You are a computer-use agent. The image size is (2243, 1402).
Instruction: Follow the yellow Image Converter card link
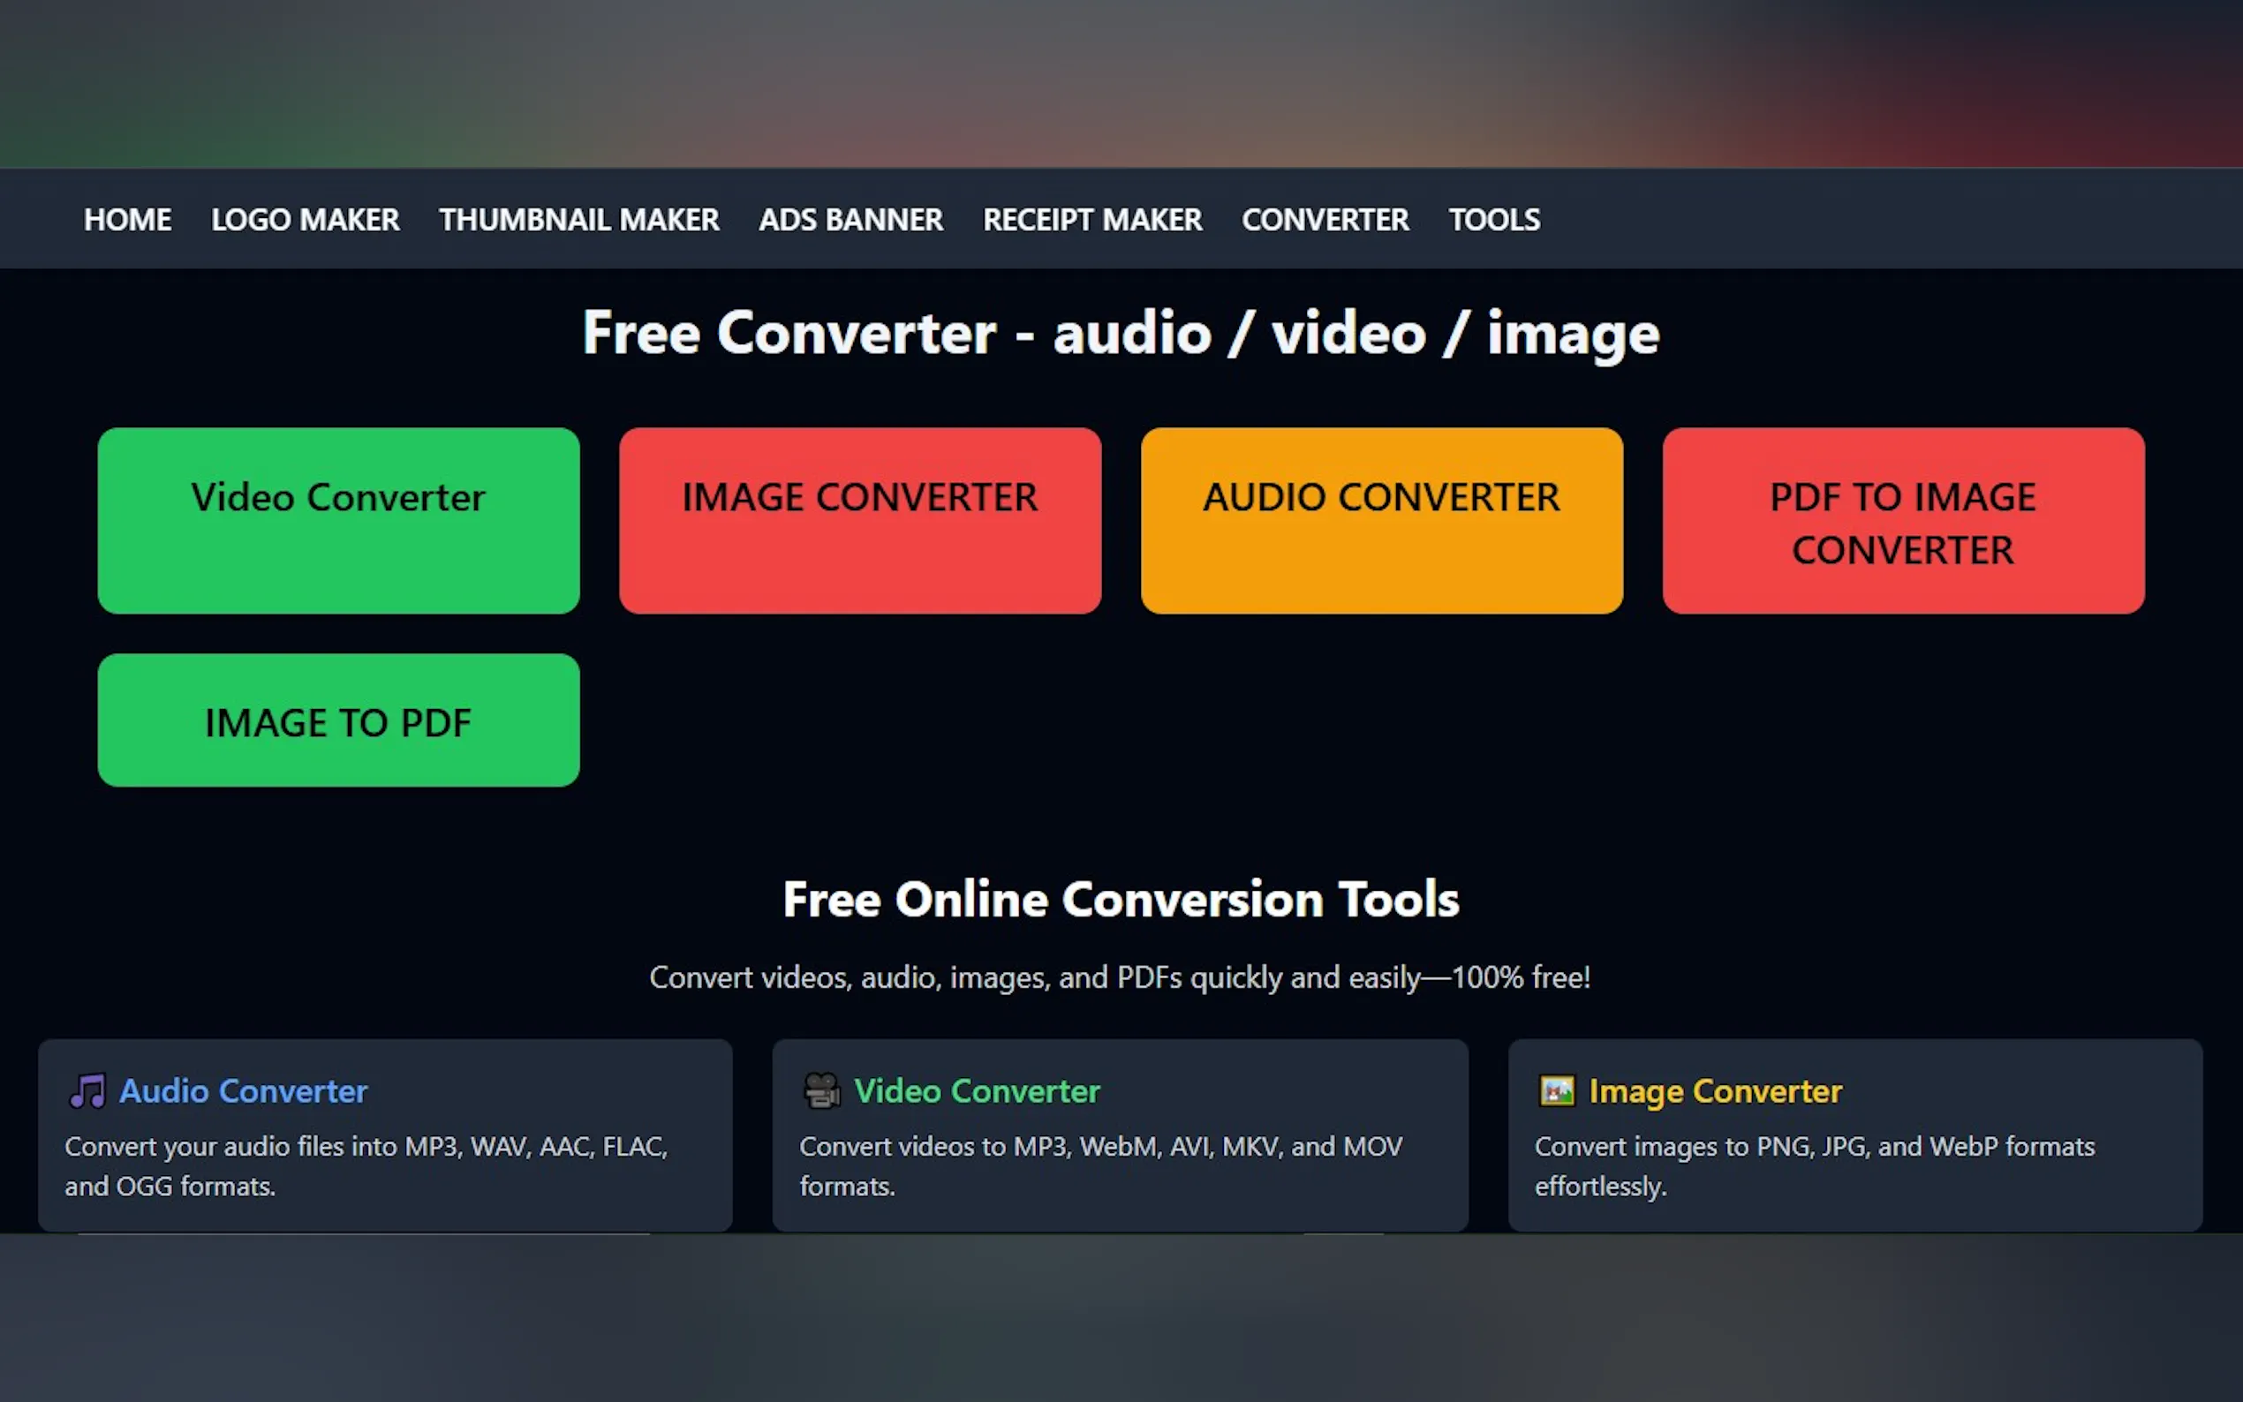1716,1091
